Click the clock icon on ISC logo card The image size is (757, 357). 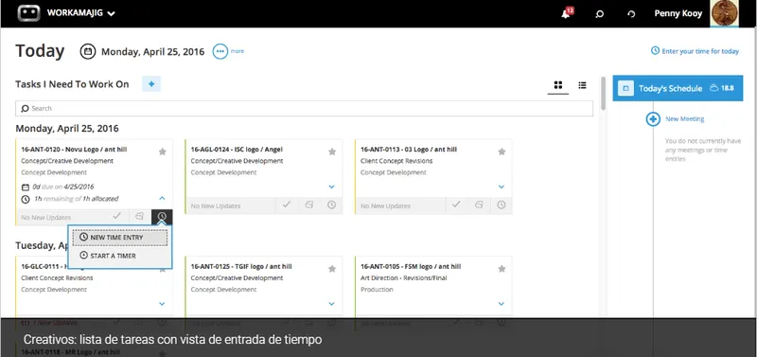pyautogui.click(x=331, y=205)
